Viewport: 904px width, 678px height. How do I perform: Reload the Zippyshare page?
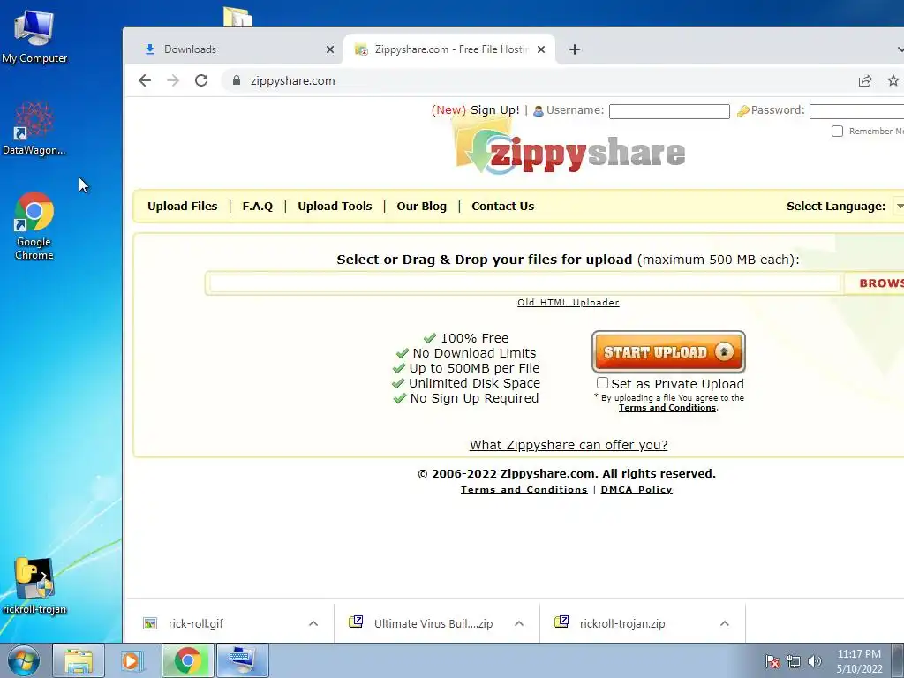click(201, 80)
